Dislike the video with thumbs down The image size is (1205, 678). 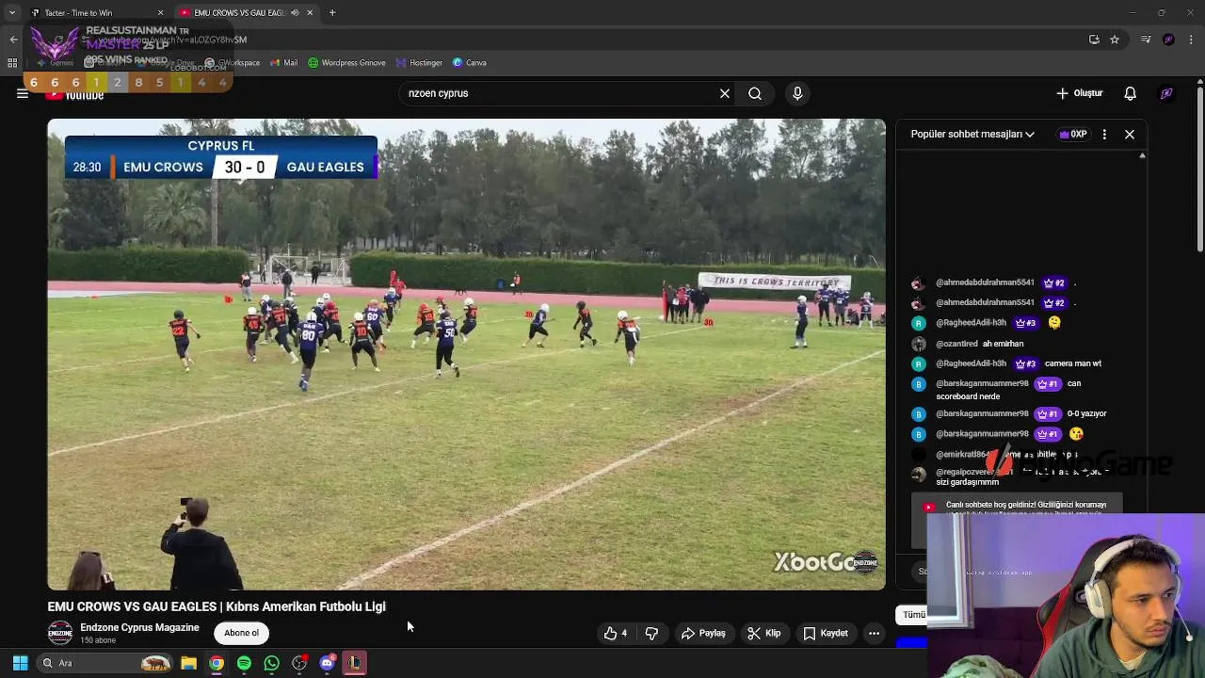[x=651, y=633]
